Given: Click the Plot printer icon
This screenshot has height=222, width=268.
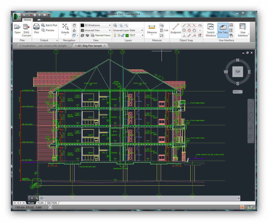Looking at the screenshot, I should point(36,26).
